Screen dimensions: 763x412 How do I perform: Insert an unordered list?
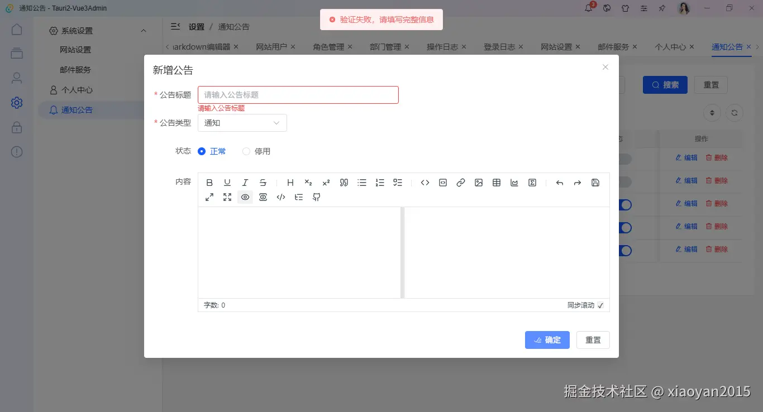click(361, 182)
